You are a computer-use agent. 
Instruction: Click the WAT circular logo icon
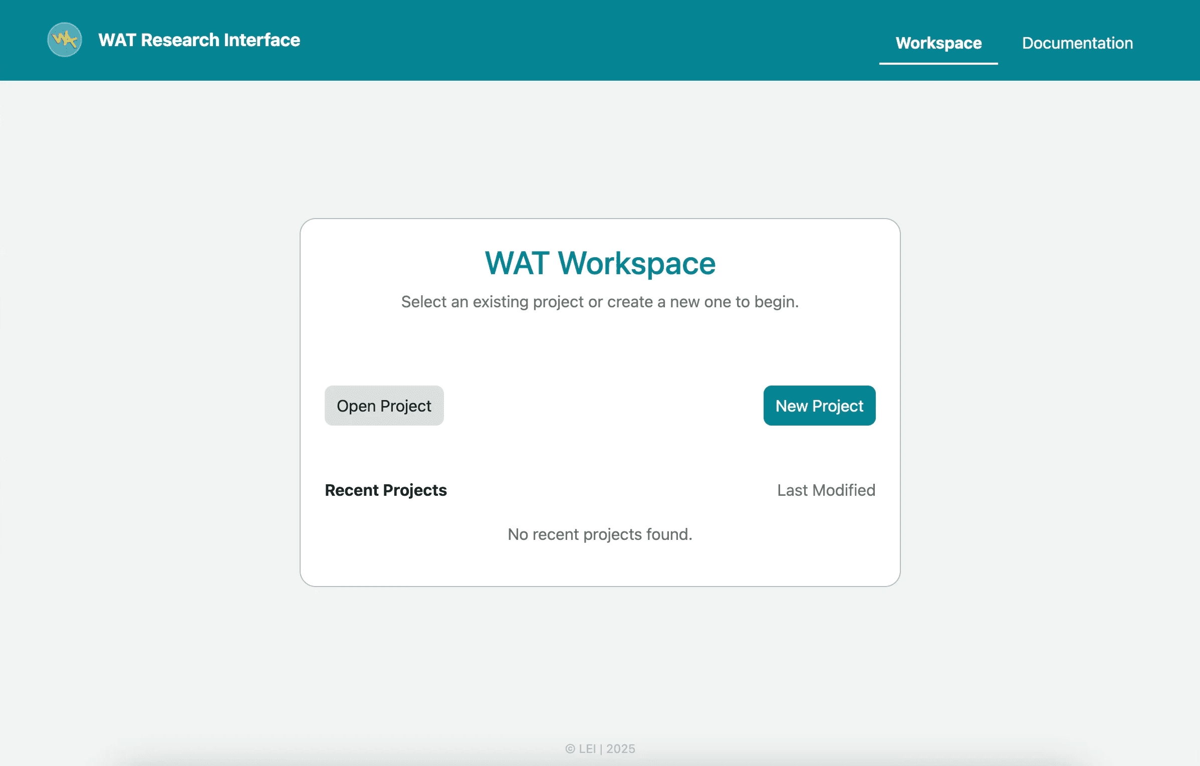click(x=65, y=40)
